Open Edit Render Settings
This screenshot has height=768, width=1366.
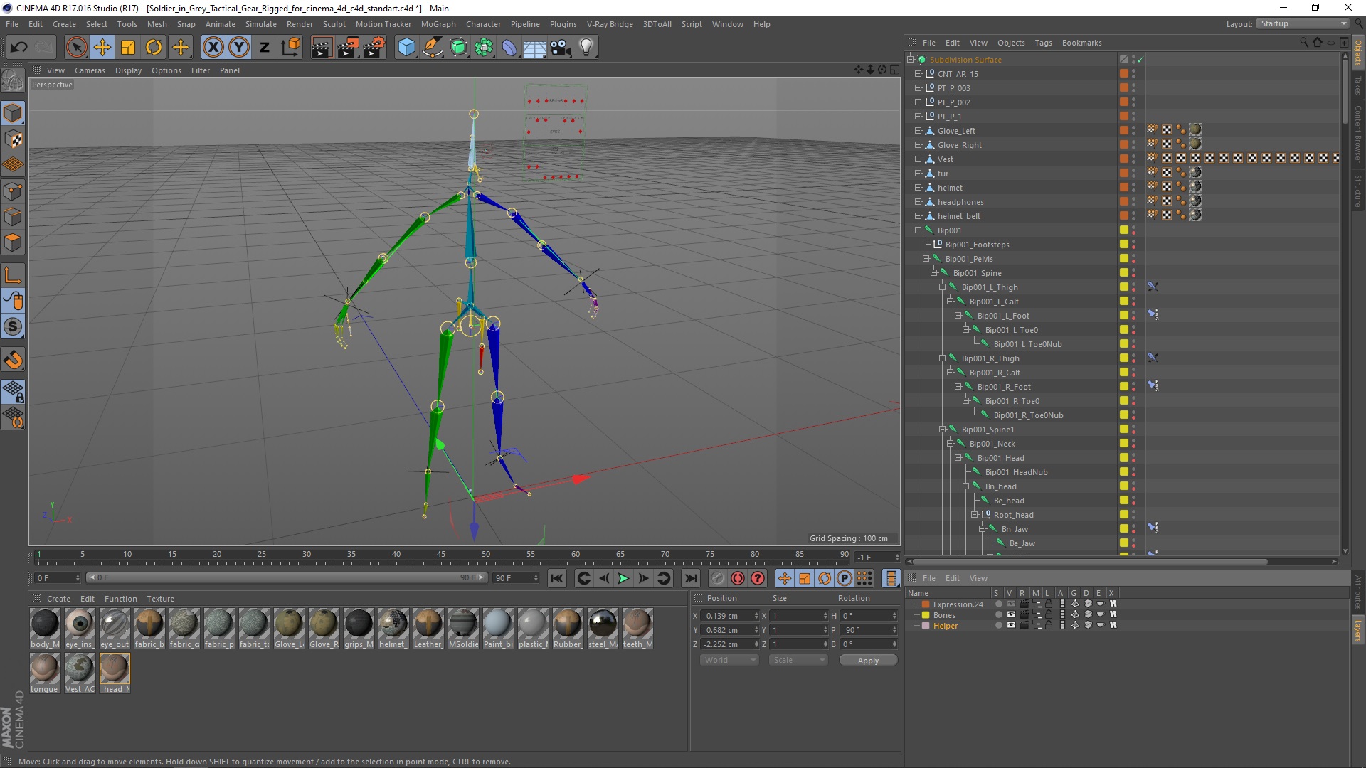[374, 48]
